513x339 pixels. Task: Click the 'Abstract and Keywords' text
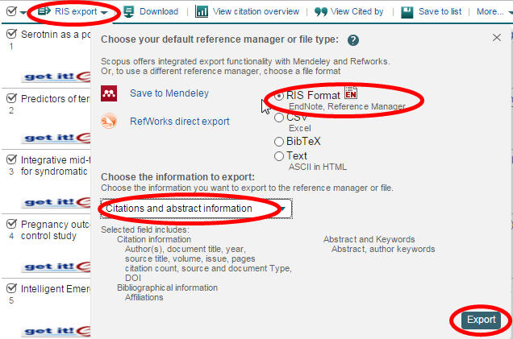(369, 239)
